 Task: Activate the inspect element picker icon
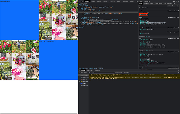(80, 1)
